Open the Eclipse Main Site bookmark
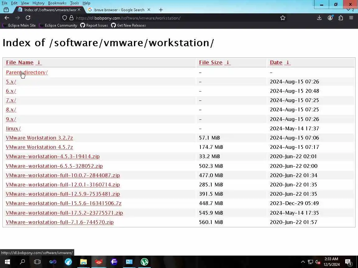 coord(19,25)
